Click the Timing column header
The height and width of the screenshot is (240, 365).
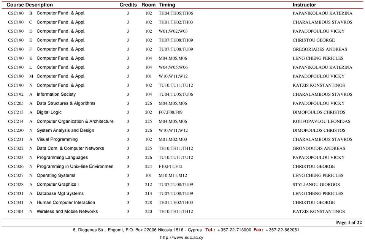(x=167, y=5)
